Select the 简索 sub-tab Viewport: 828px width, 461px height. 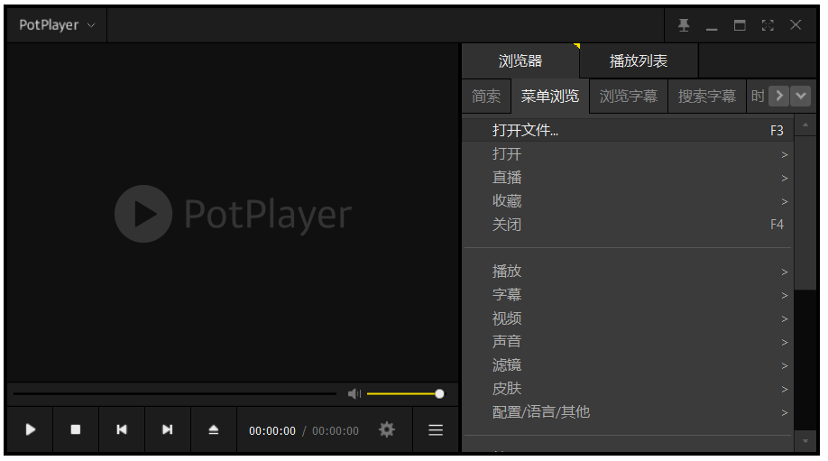point(486,97)
